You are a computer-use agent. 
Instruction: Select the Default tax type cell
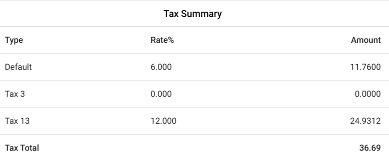pos(18,67)
